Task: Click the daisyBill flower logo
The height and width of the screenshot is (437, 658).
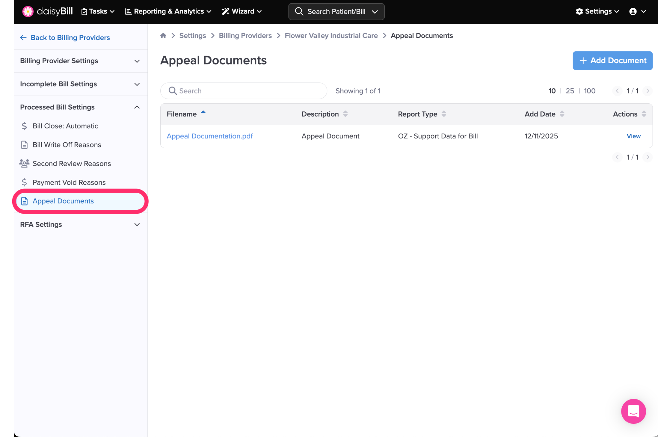Action: 28,12
